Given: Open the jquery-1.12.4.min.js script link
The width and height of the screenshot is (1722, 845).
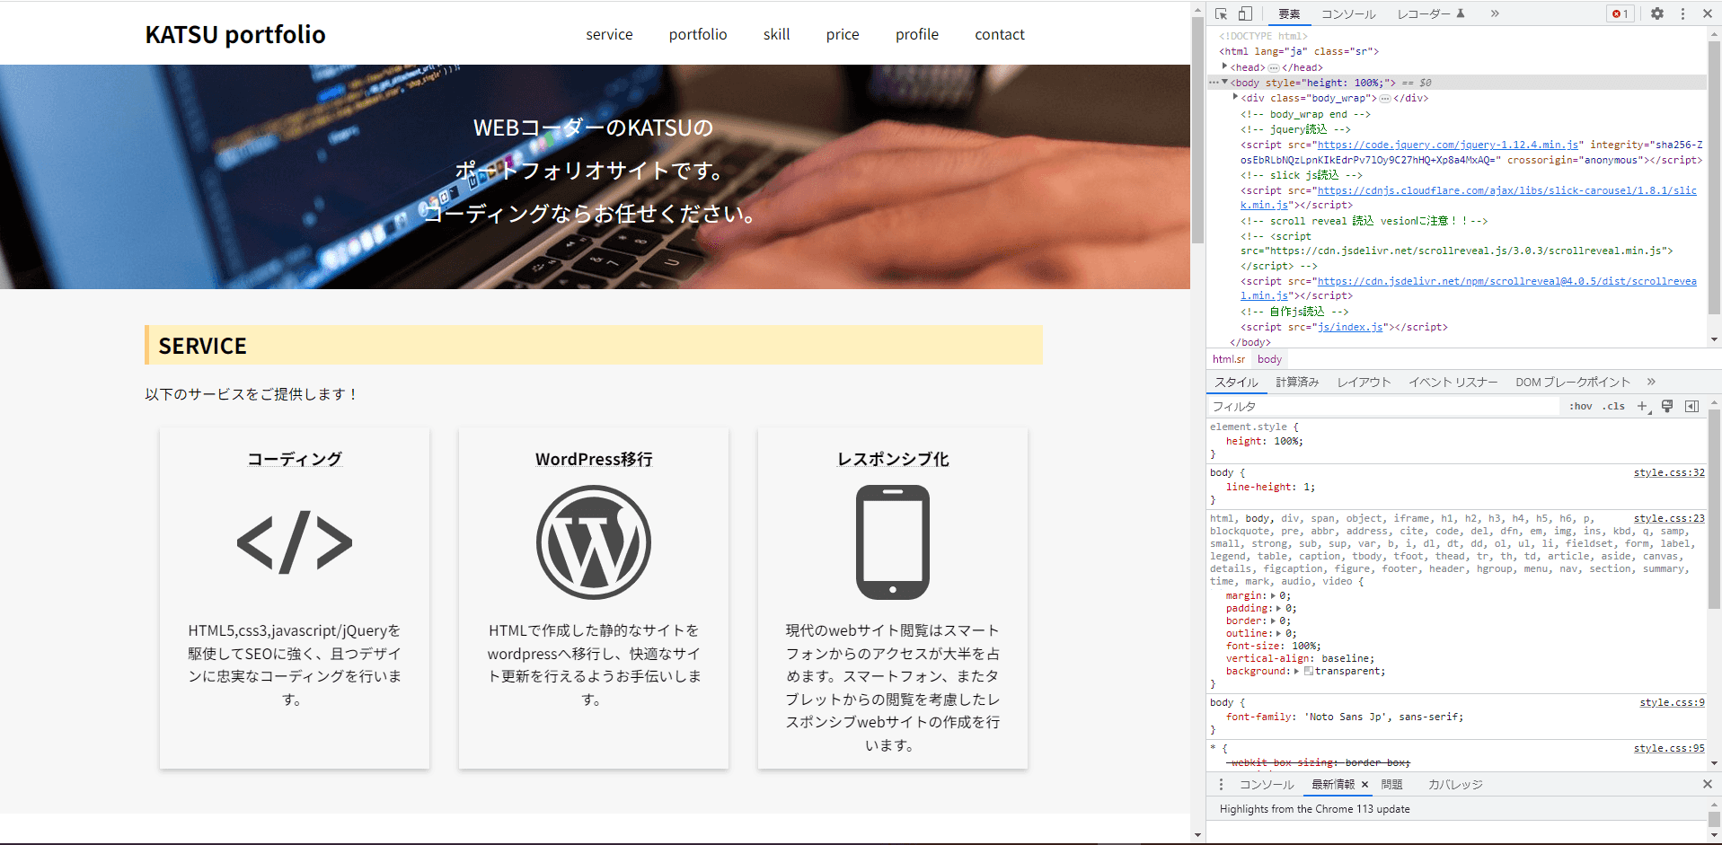Looking at the screenshot, I should click(1448, 145).
